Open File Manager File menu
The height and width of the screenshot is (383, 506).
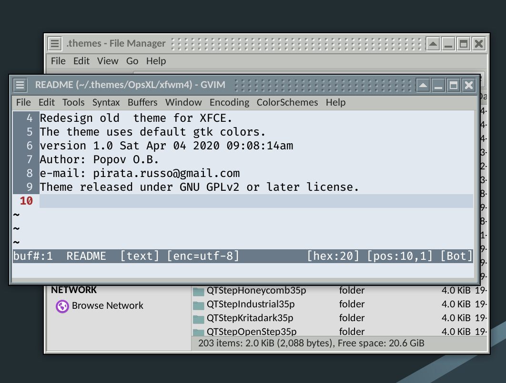[x=58, y=61]
